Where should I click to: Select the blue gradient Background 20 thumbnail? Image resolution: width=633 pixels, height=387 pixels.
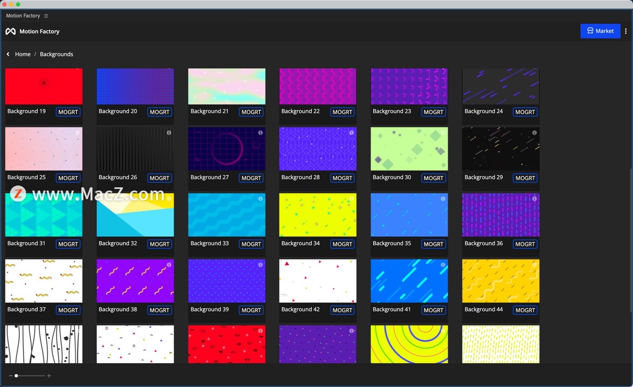[135, 87]
